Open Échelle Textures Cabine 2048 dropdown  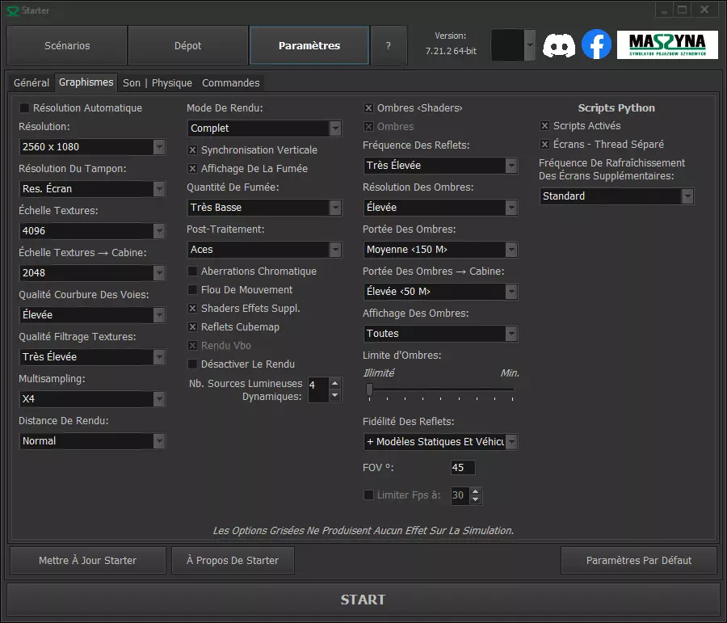click(x=92, y=273)
